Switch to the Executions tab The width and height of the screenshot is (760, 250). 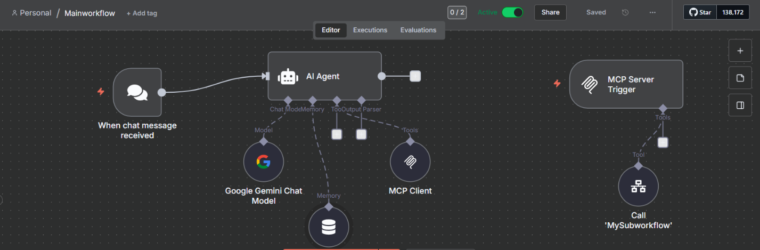[x=370, y=30]
